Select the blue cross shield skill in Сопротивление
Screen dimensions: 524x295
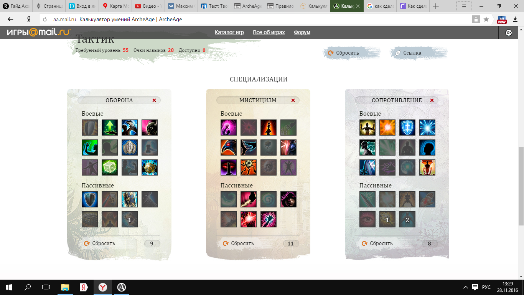(407, 128)
